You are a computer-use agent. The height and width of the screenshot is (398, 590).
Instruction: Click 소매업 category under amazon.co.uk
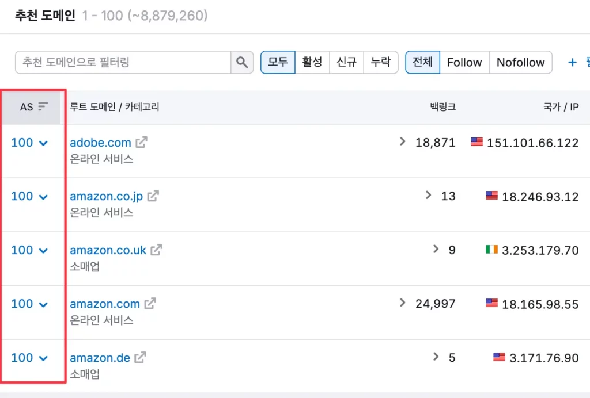85,267
